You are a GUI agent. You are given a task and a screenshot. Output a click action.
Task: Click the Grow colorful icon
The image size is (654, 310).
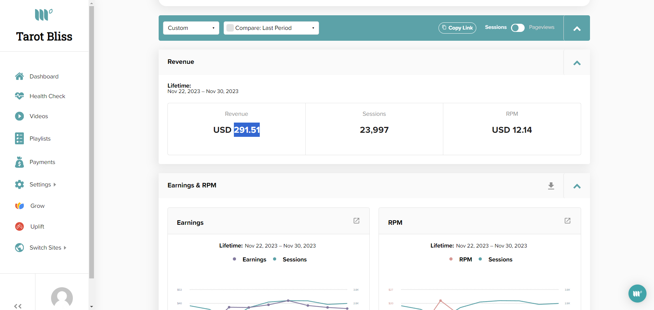click(19, 206)
